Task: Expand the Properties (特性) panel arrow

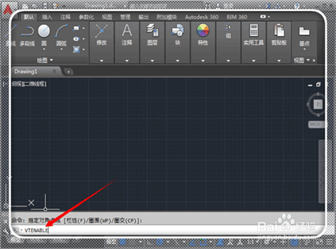Action: tap(203, 61)
